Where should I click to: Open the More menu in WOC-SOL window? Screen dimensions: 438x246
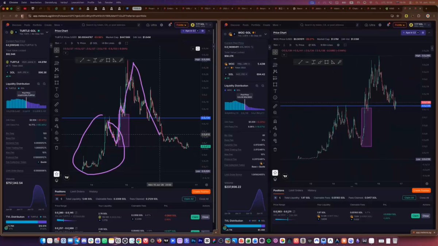coord(276,25)
